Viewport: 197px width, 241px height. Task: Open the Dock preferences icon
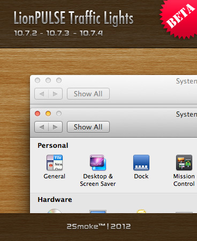coord(141,162)
